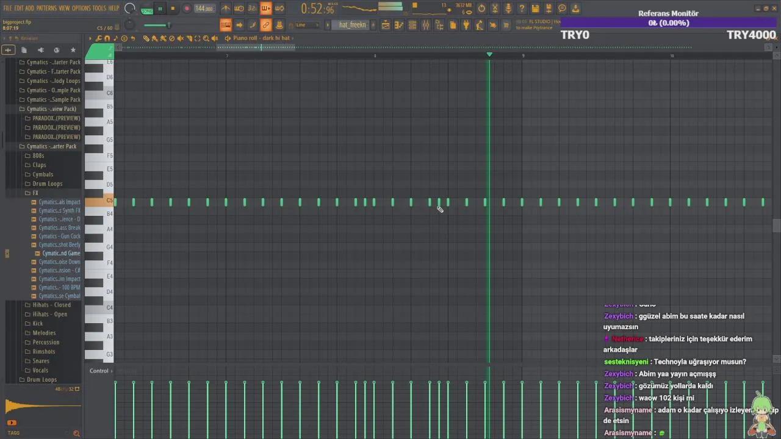Viewport: 781px width, 439px height.
Task: Toggle Song/Pattern mode switch
Action: tap(147, 9)
